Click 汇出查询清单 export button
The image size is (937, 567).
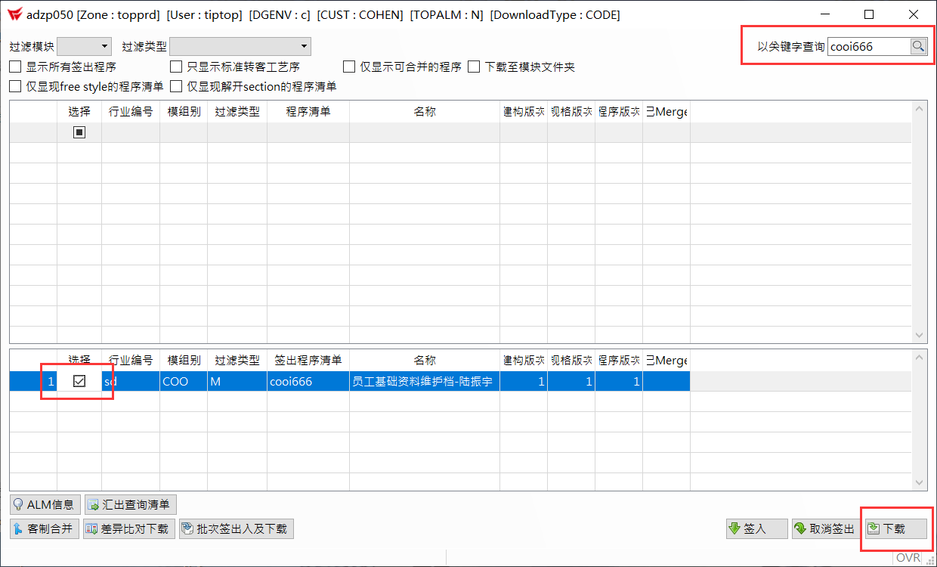pyautogui.click(x=130, y=504)
